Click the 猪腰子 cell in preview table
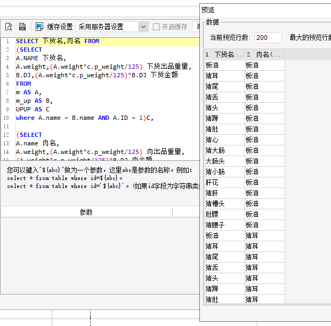Viewport: 331px width, 326px height. pyautogui.click(x=224, y=225)
